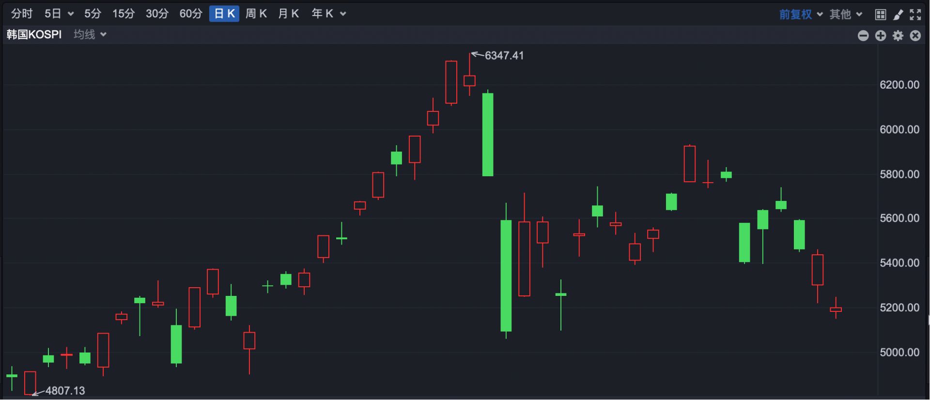Select the 周K weekly chart tab
This screenshot has height=400, width=930.
click(x=256, y=14)
